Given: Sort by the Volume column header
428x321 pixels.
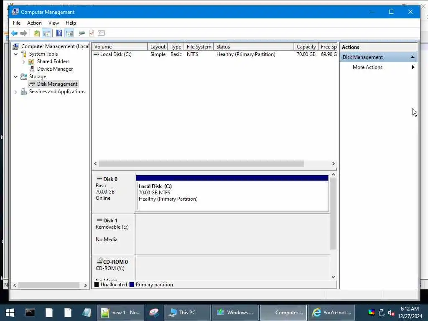Looking at the screenshot, I should coord(120,47).
